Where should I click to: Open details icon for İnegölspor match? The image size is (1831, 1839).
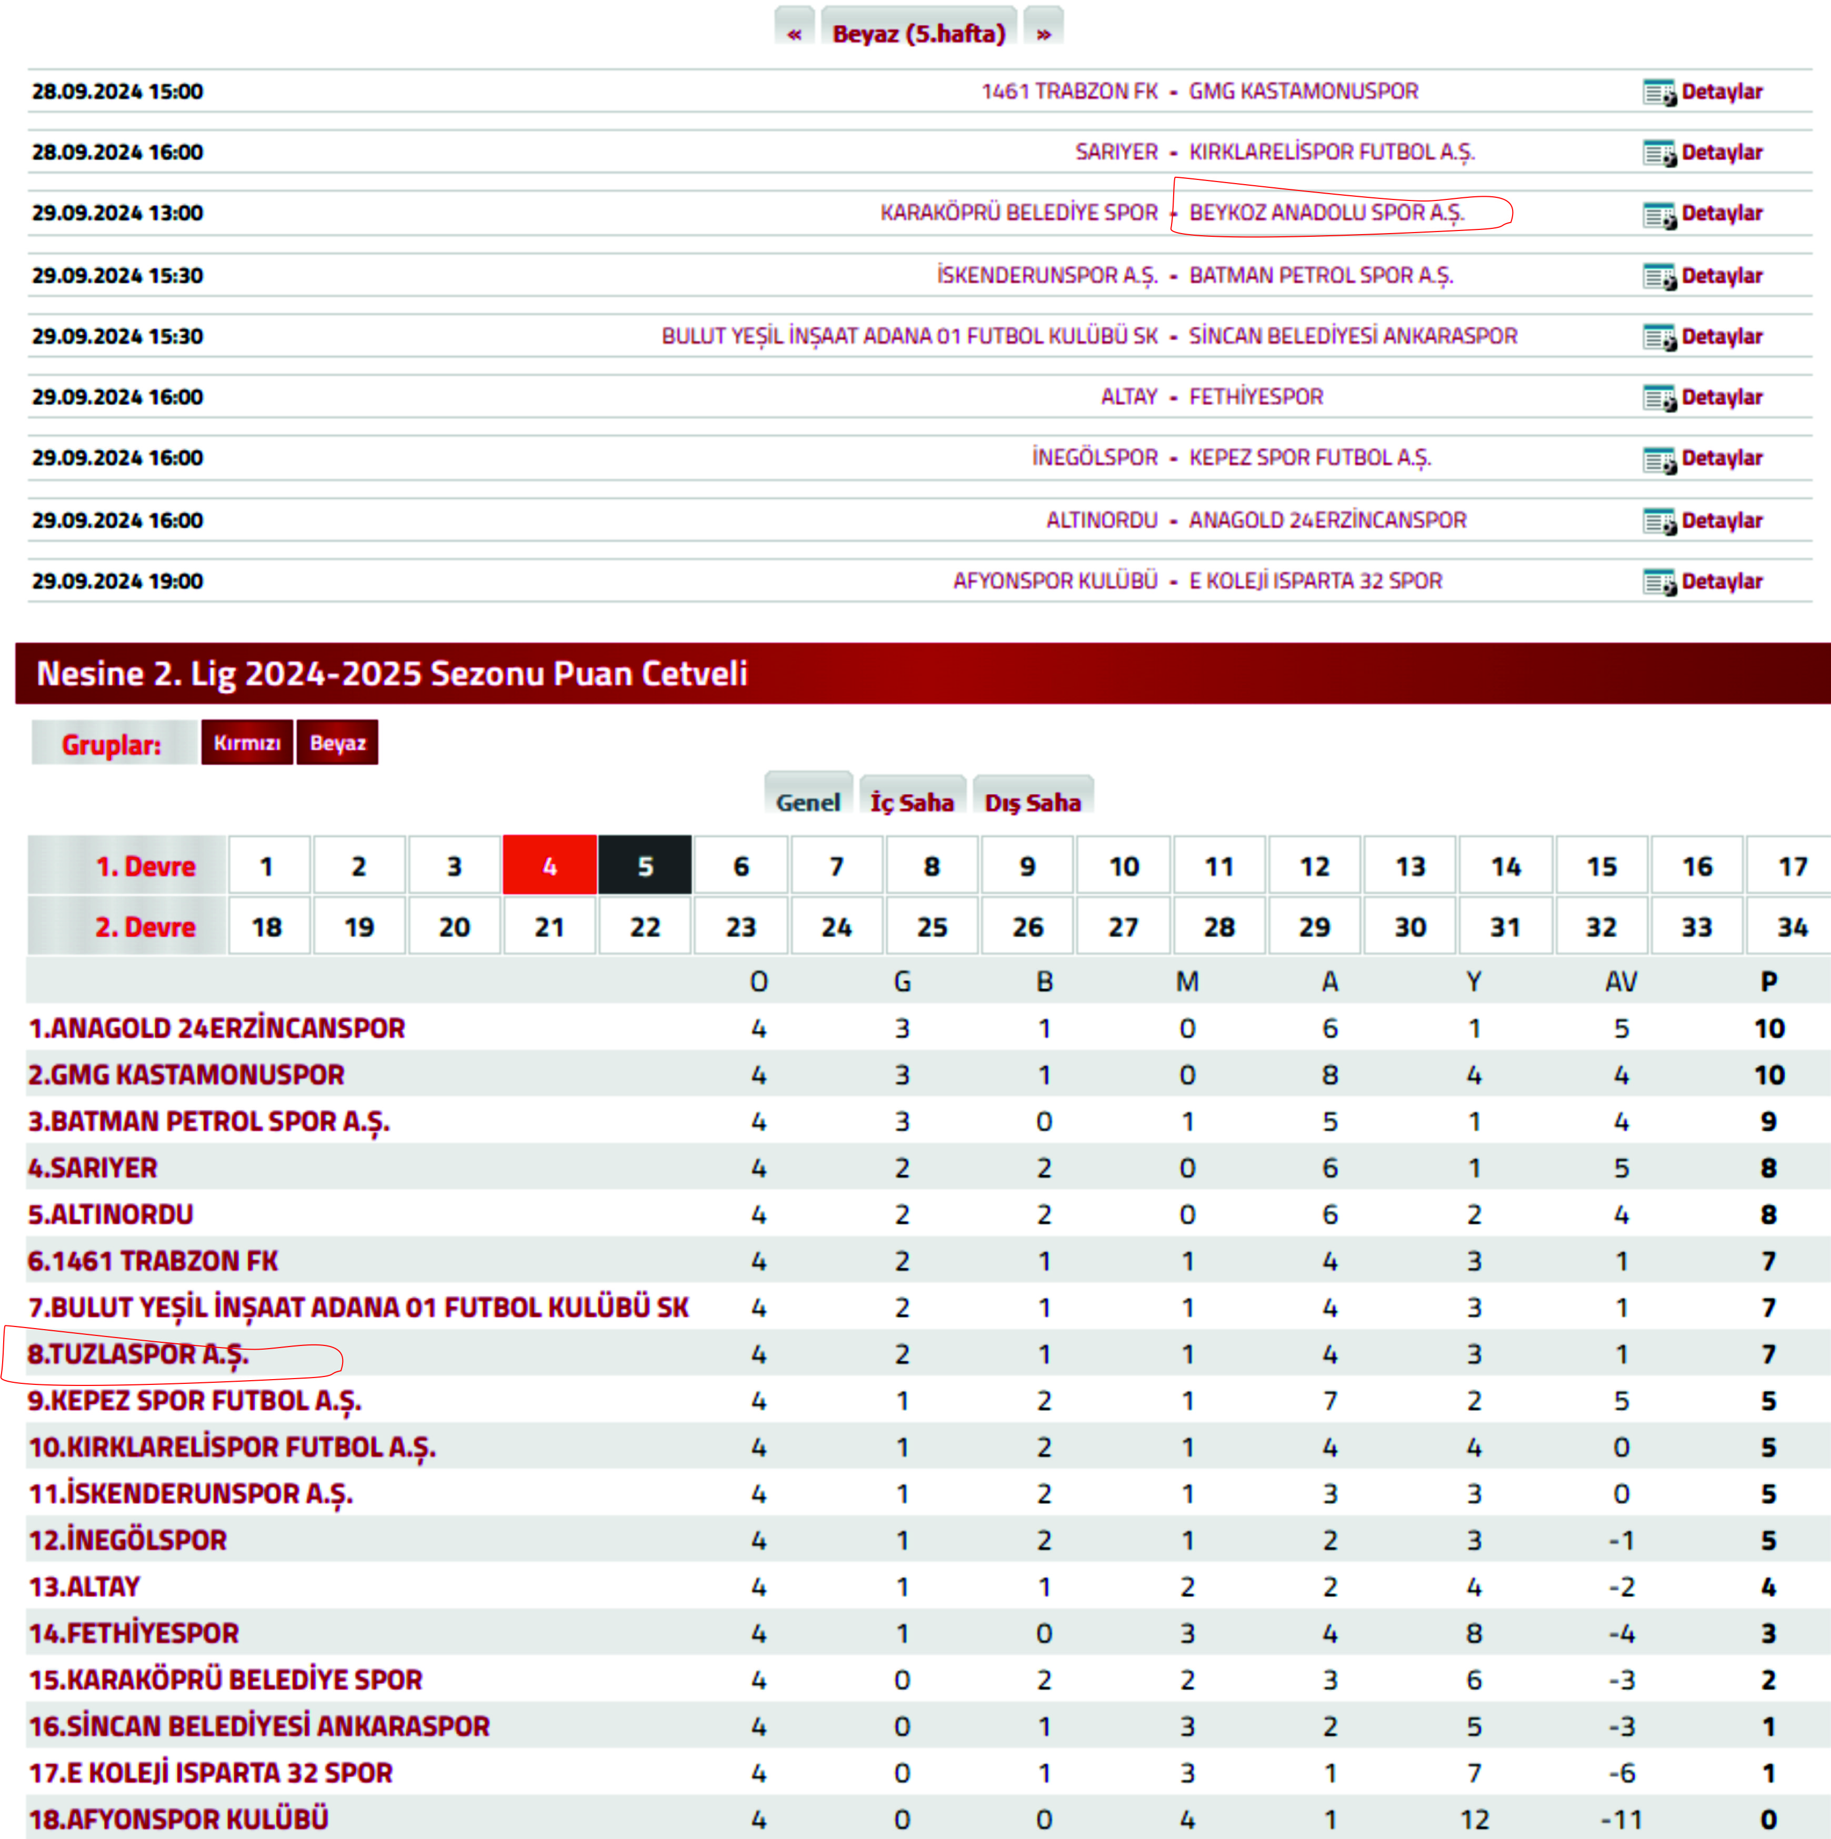point(1659,460)
